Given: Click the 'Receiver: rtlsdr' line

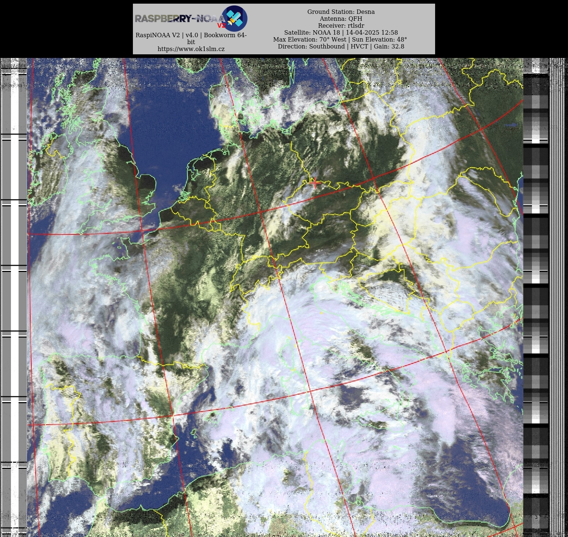Looking at the screenshot, I should click(x=341, y=26).
